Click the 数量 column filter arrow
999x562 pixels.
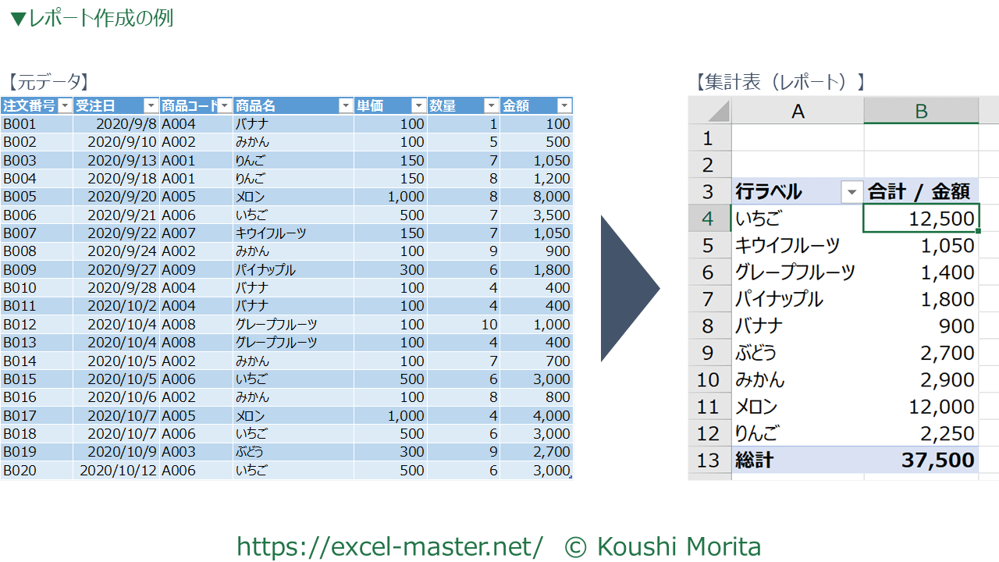[x=491, y=106]
